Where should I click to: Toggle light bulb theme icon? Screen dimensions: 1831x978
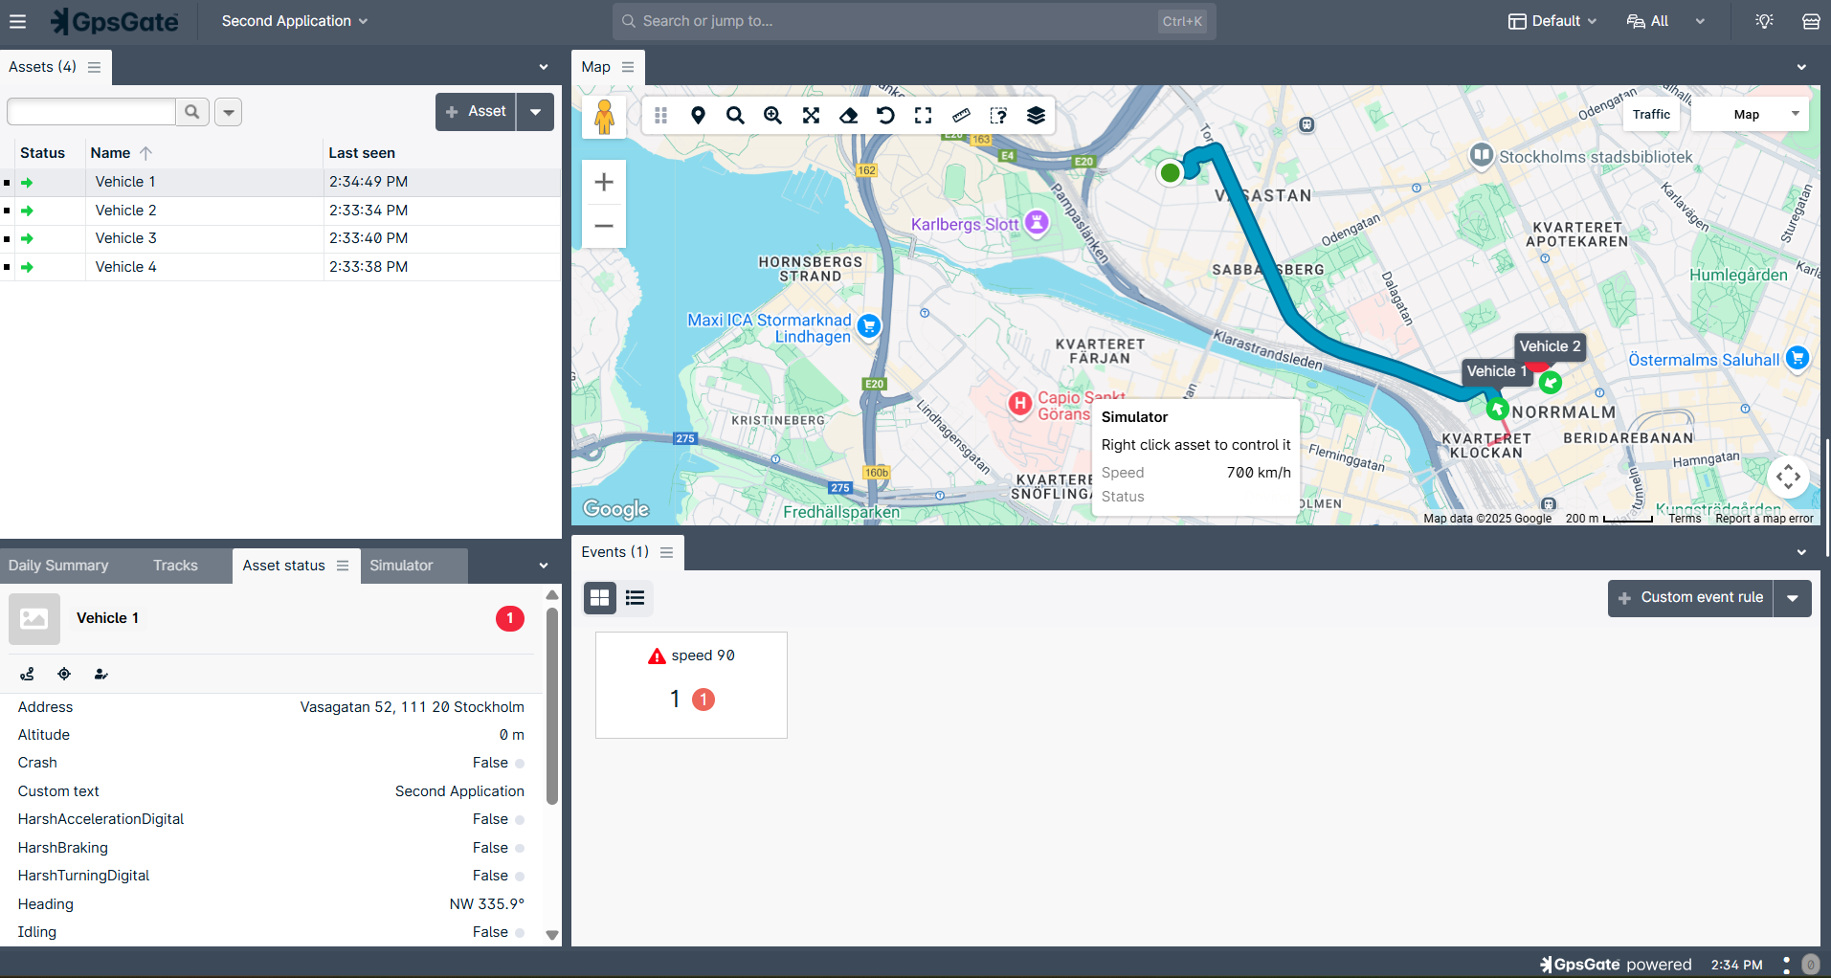coord(1764,21)
